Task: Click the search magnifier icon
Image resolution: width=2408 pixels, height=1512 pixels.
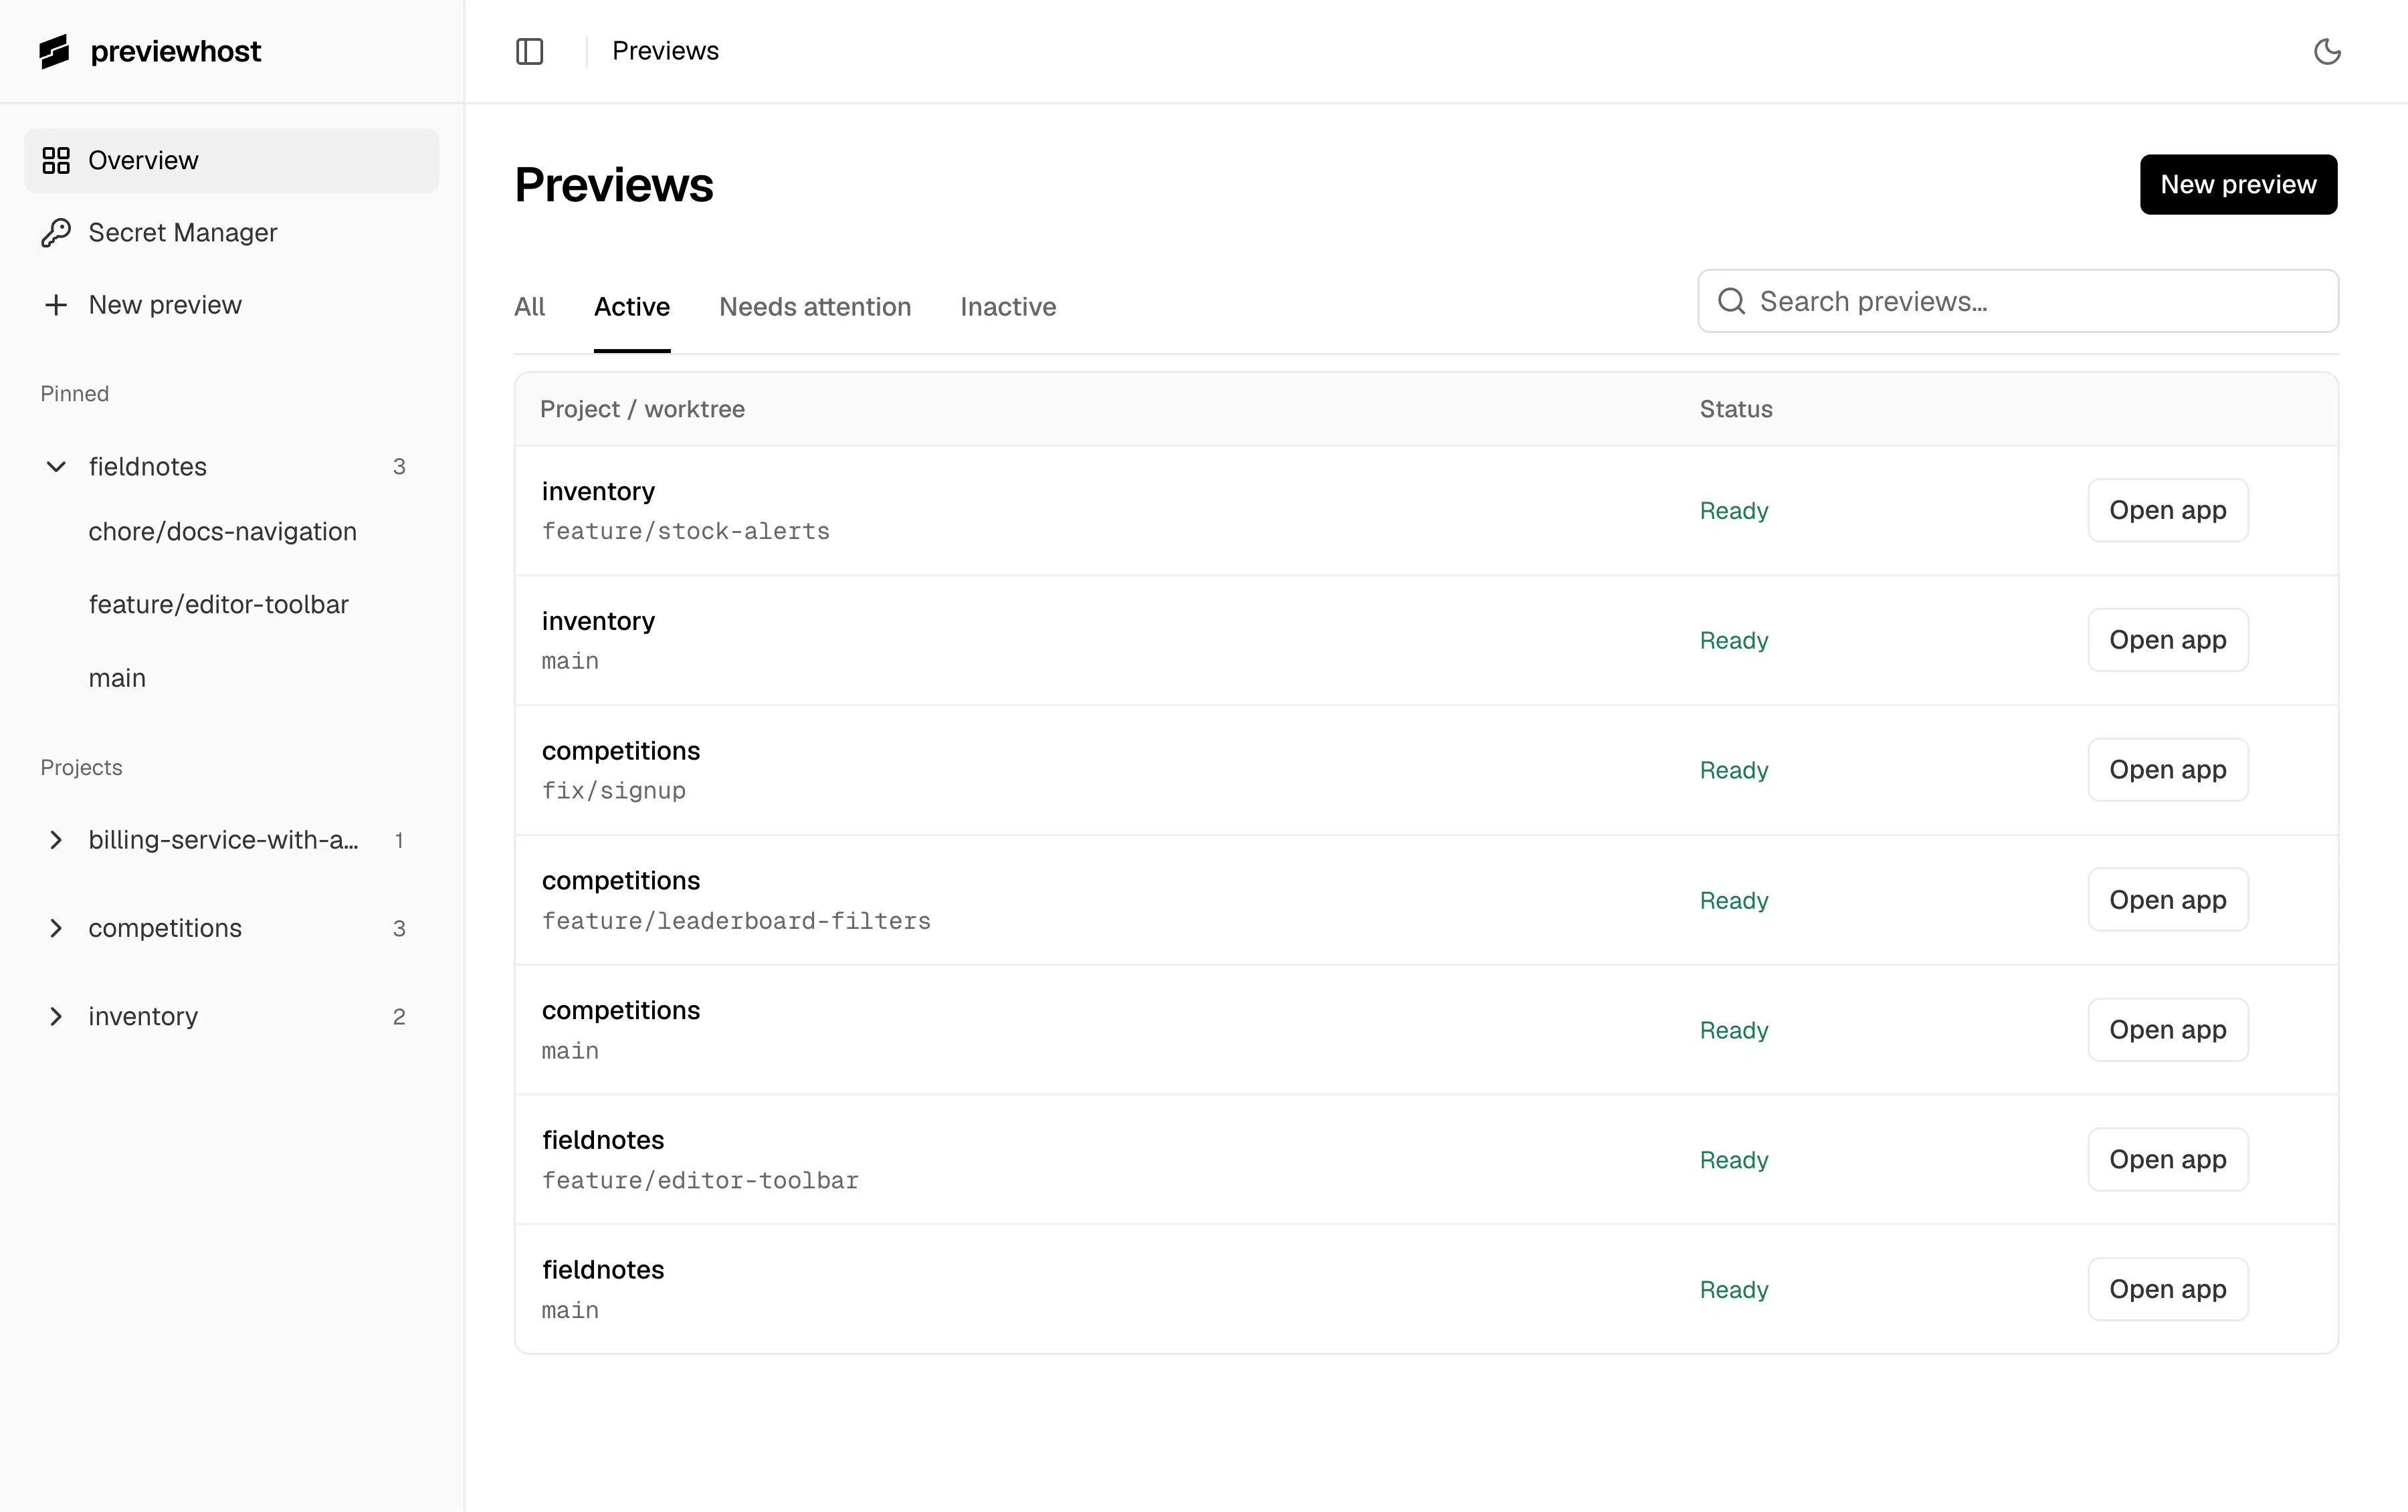Action: coord(1731,301)
